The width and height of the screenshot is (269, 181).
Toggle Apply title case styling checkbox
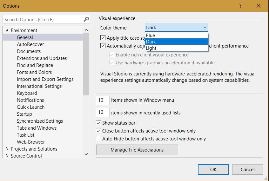coord(103,38)
